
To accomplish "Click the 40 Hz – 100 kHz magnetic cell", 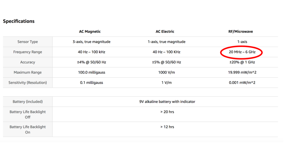I will [92, 52].
